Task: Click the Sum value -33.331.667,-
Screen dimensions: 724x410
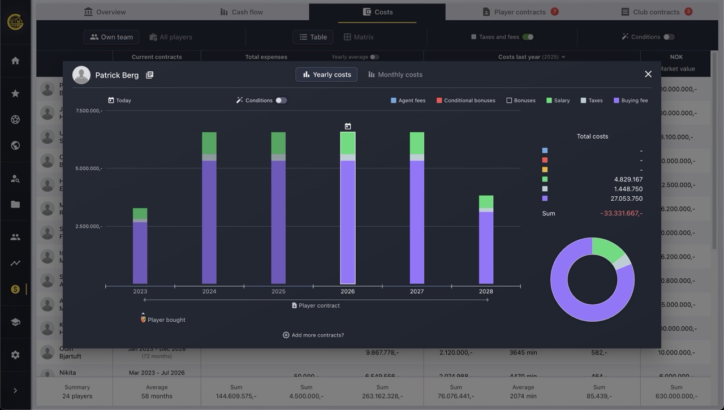Action: coord(621,213)
